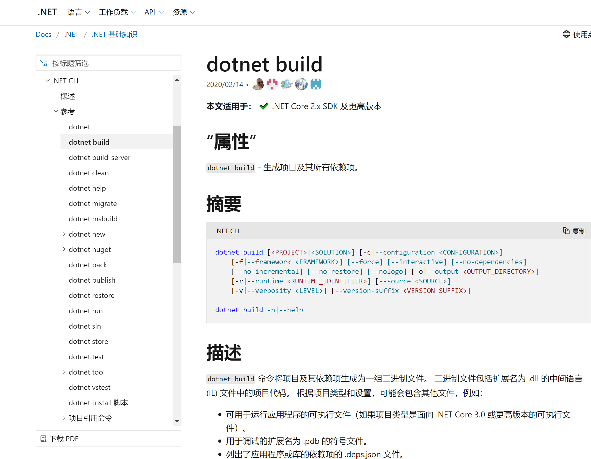The width and height of the screenshot is (591, 459).
Task: Open dotnet msbuild in the sidebar
Action: point(93,219)
